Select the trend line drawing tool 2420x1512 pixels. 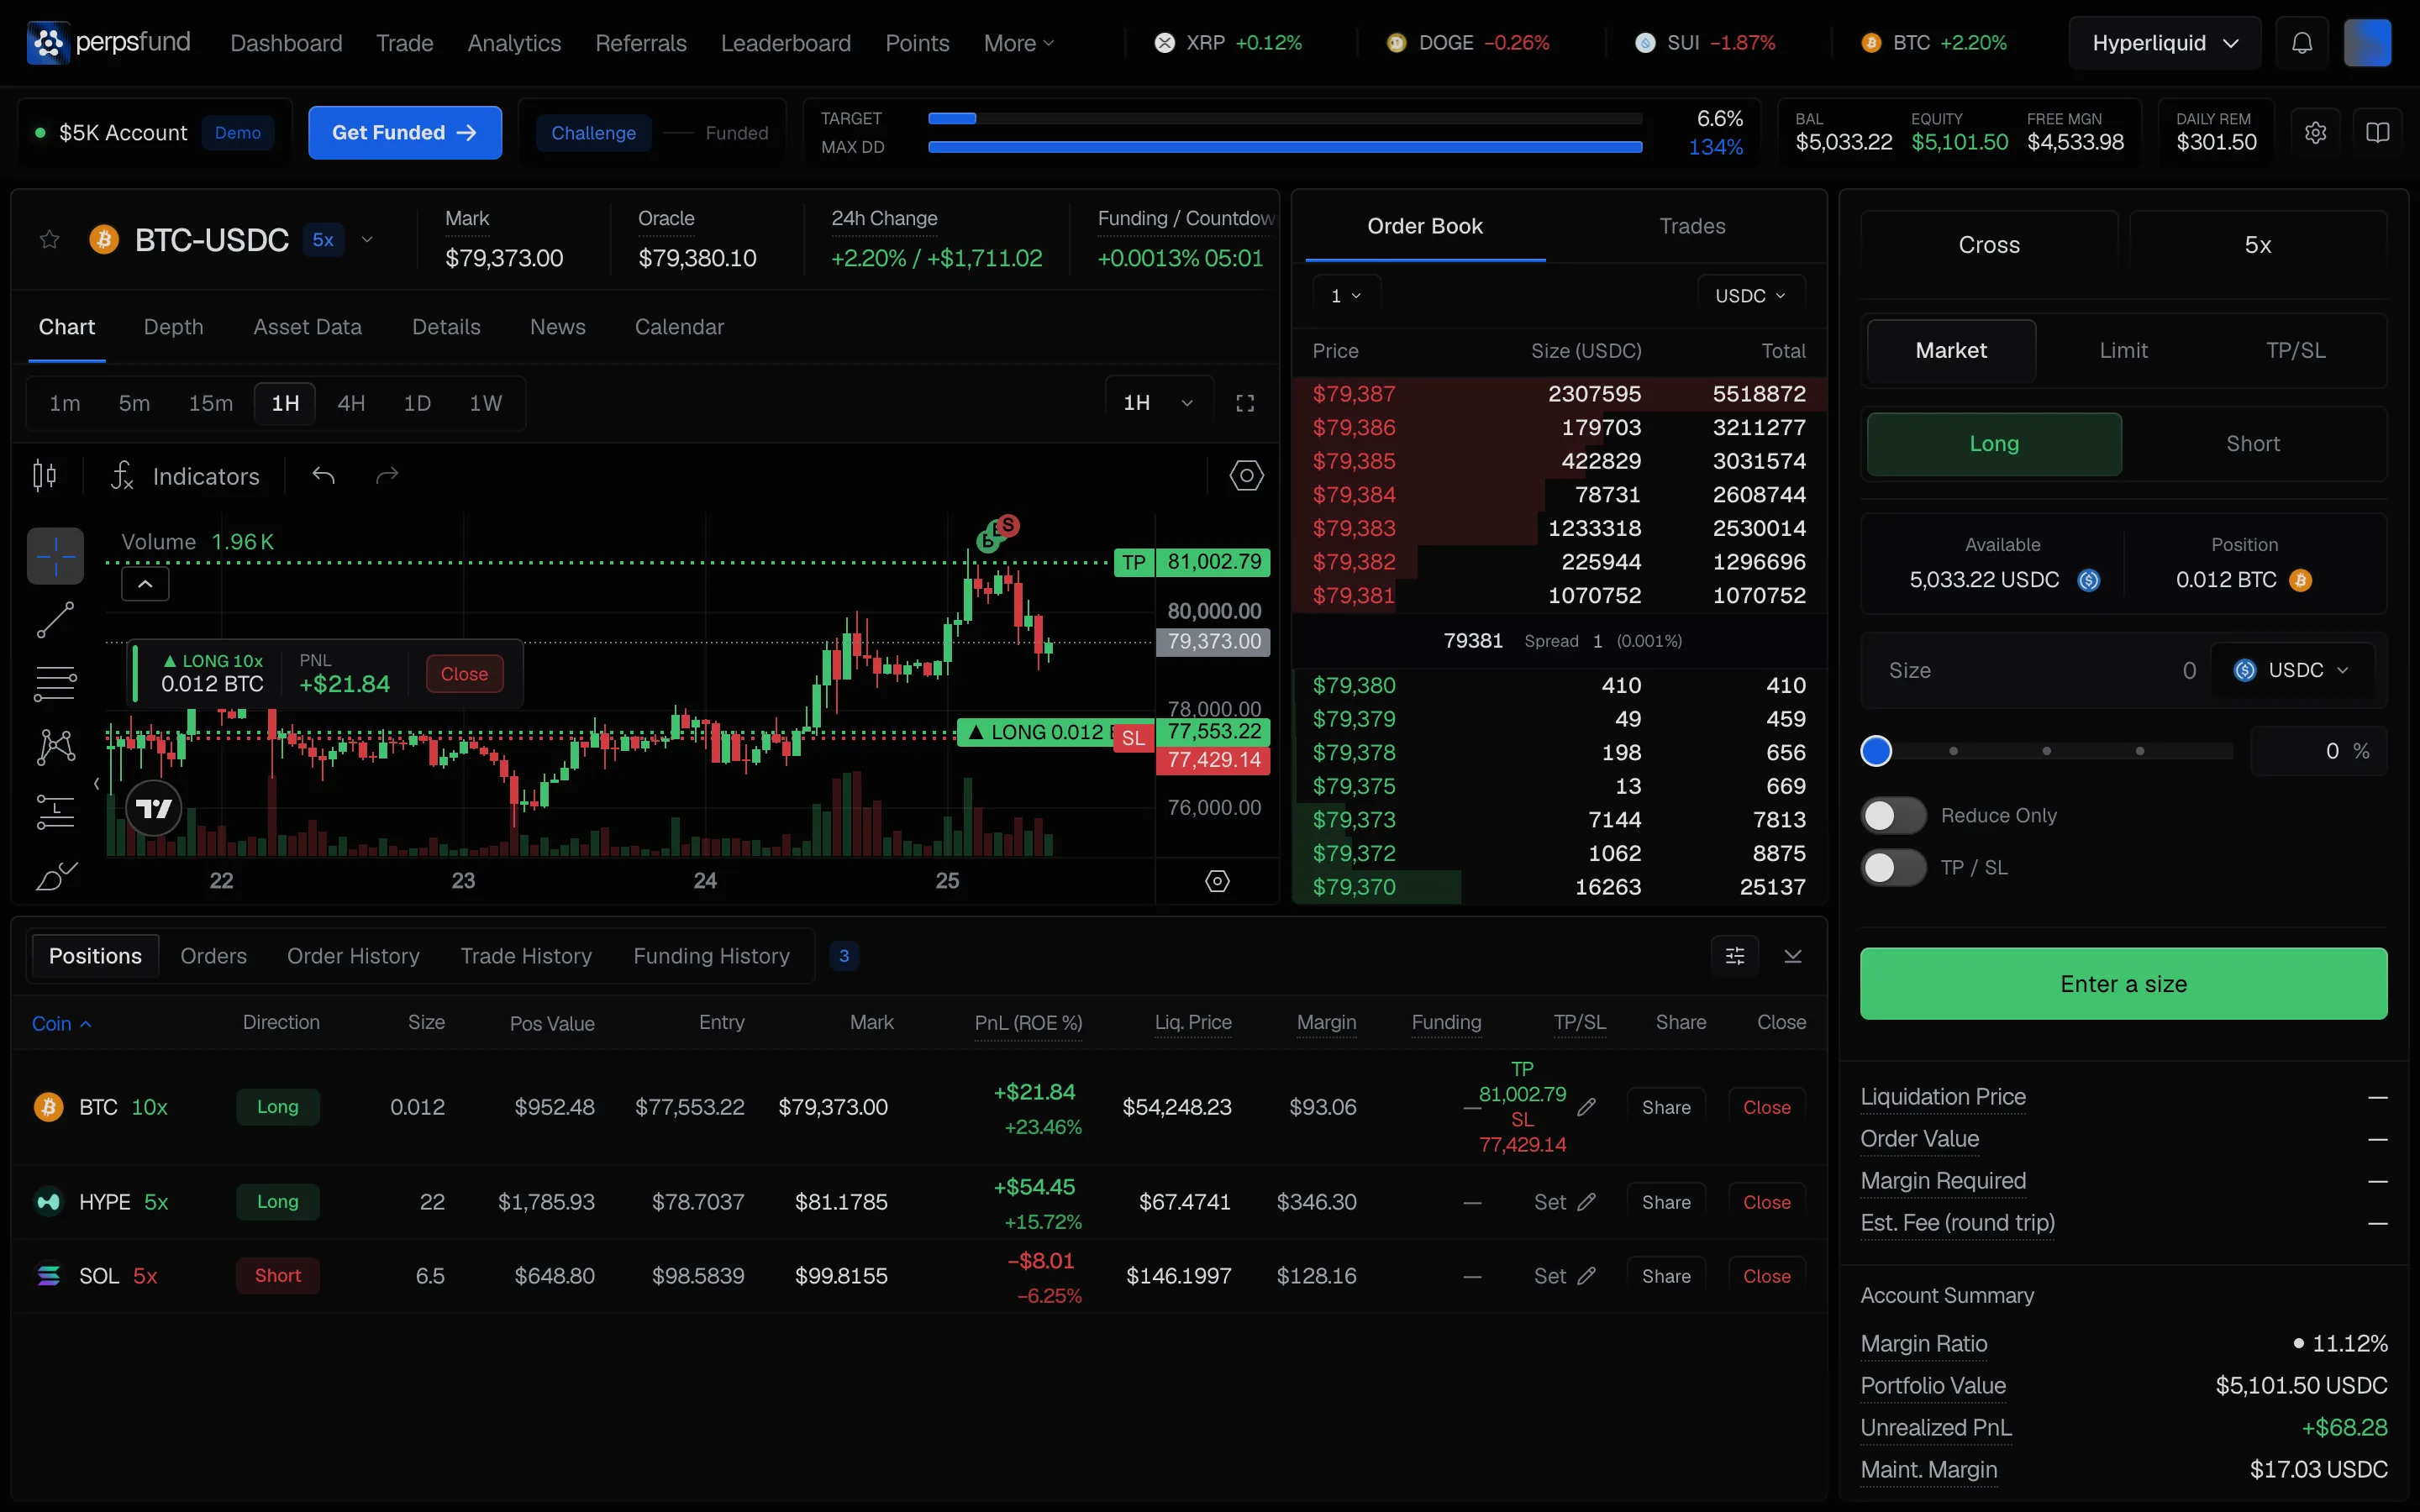(55, 620)
